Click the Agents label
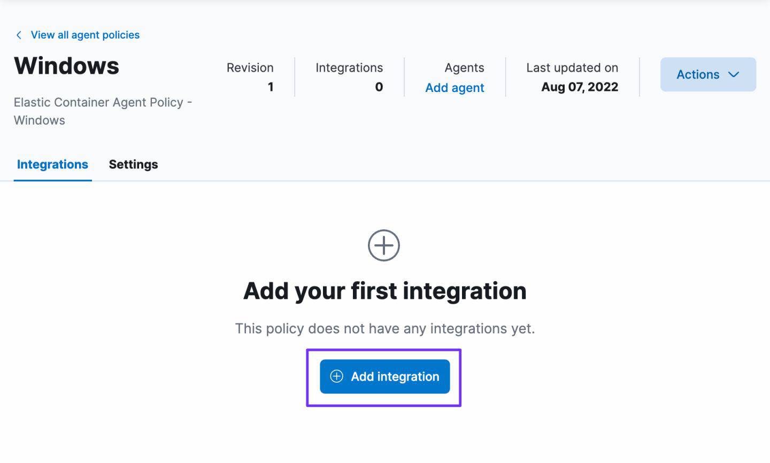 point(464,68)
